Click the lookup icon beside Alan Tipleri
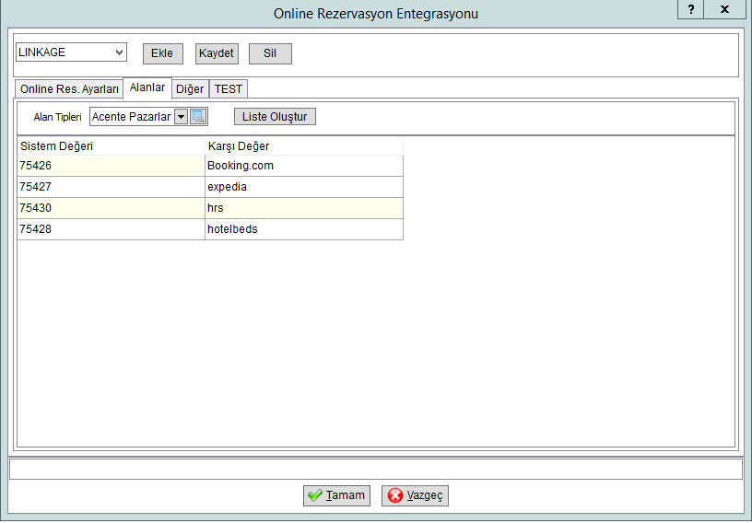752x523 pixels. 198,117
